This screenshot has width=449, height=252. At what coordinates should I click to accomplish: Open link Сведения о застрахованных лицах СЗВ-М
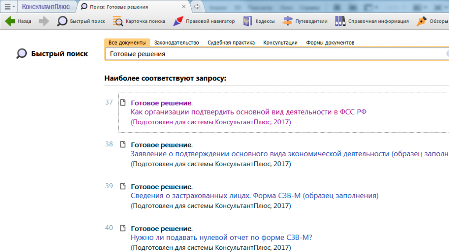point(255,196)
